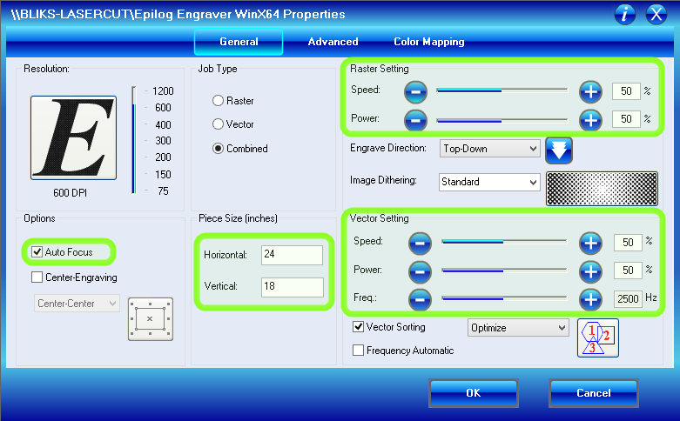Enable the Center-Engraving checkbox
The image size is (680, 421).
coord(37,277)
